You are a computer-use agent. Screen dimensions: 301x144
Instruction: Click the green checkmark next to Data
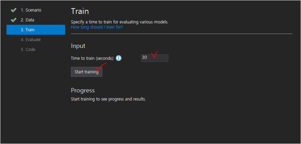[x=14, y=20]
